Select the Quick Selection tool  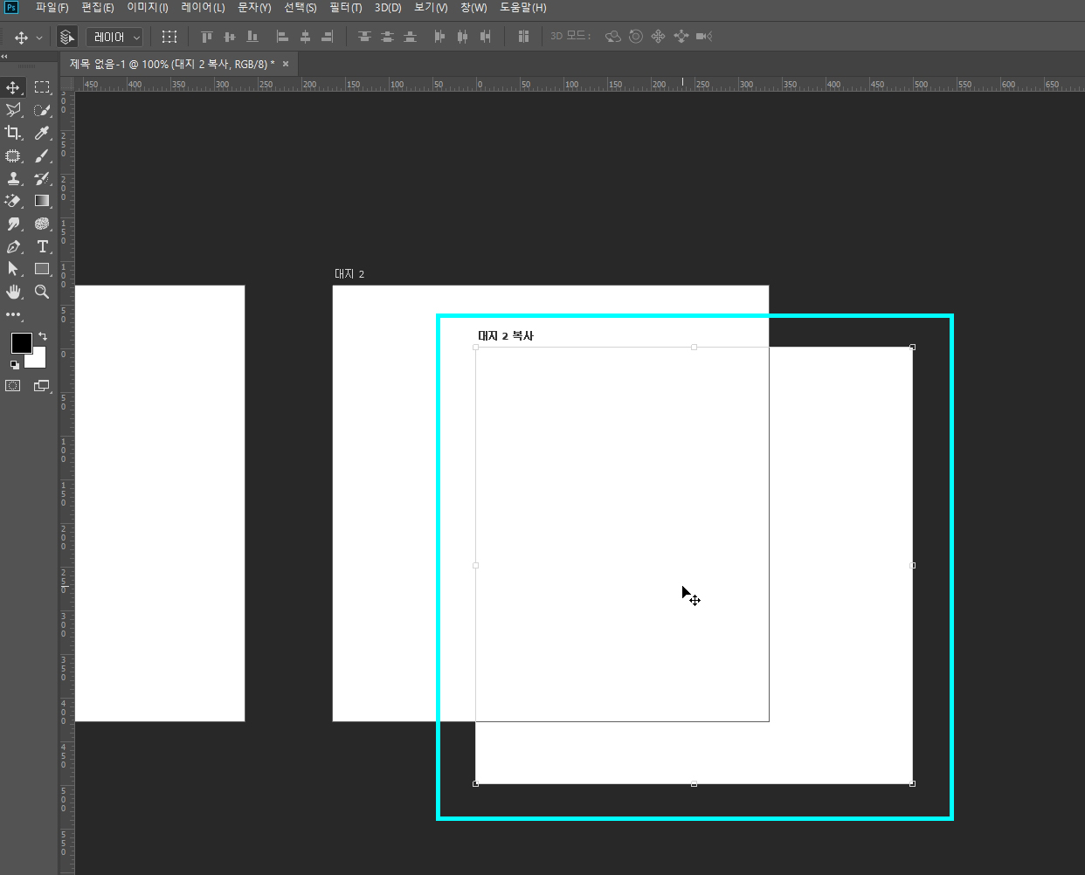pyautogui.click(x=42, y=110)
